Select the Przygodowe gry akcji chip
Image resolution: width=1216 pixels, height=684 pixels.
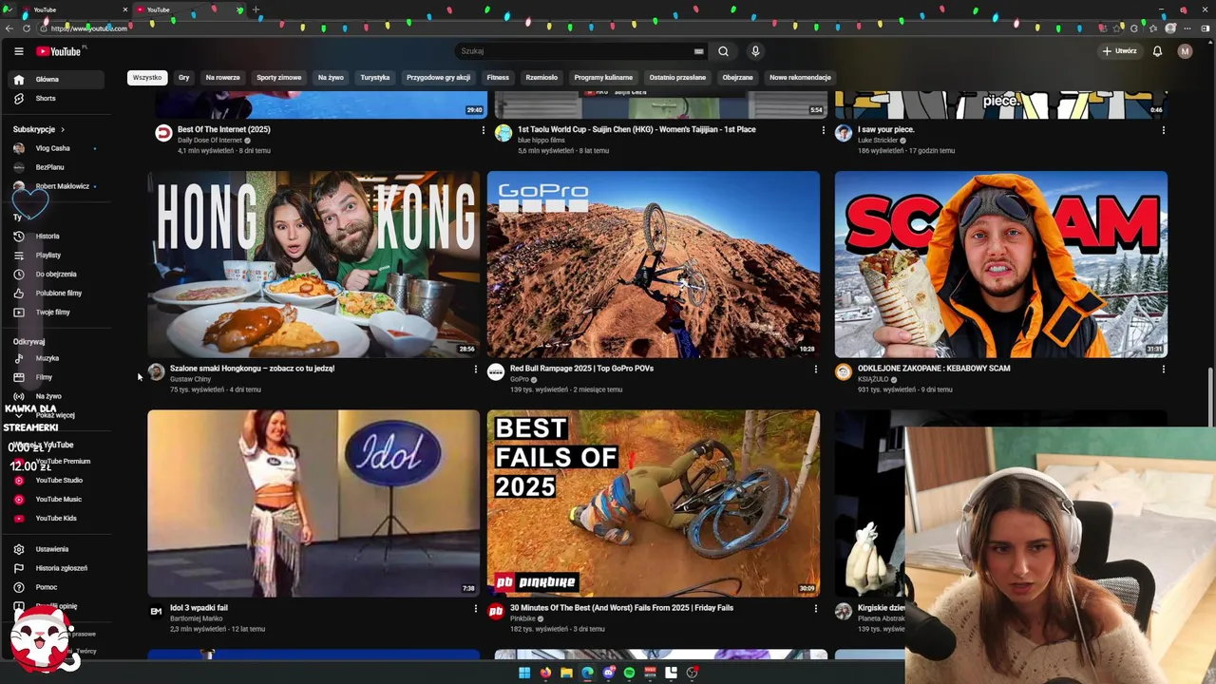(x=438, y=78)
